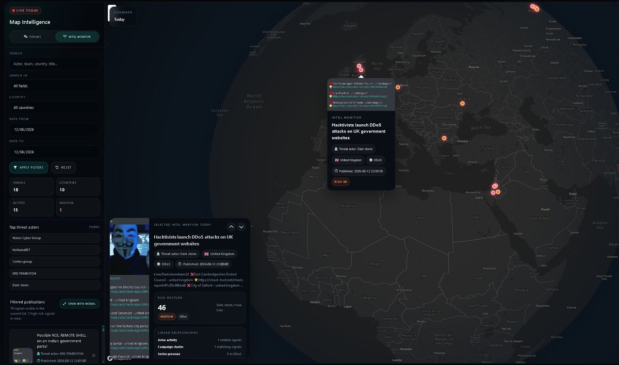Choose KRD FEMBOYSM threat actor
This screenshot has height=365, width=619.
pyautogui.click(x=55, y=273)
